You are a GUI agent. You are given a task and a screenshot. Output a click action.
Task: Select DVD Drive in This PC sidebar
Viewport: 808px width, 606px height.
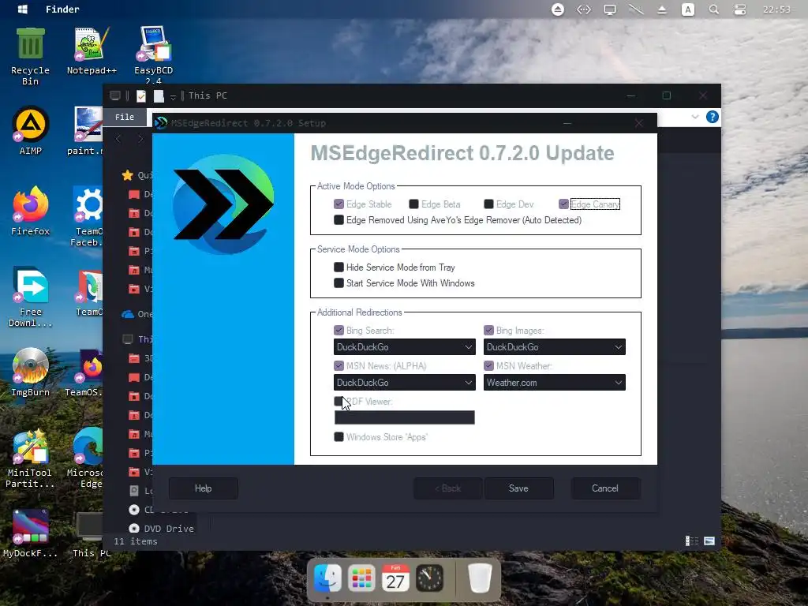161,528
